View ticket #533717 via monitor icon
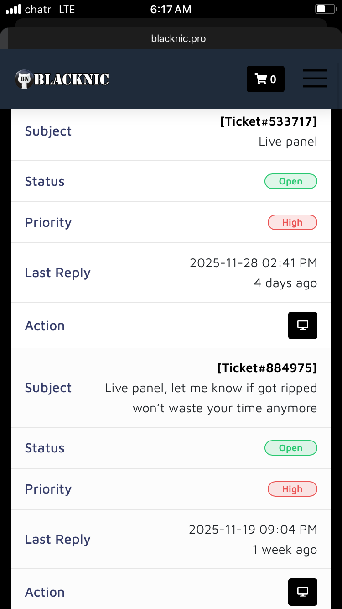 pos(302,325)
